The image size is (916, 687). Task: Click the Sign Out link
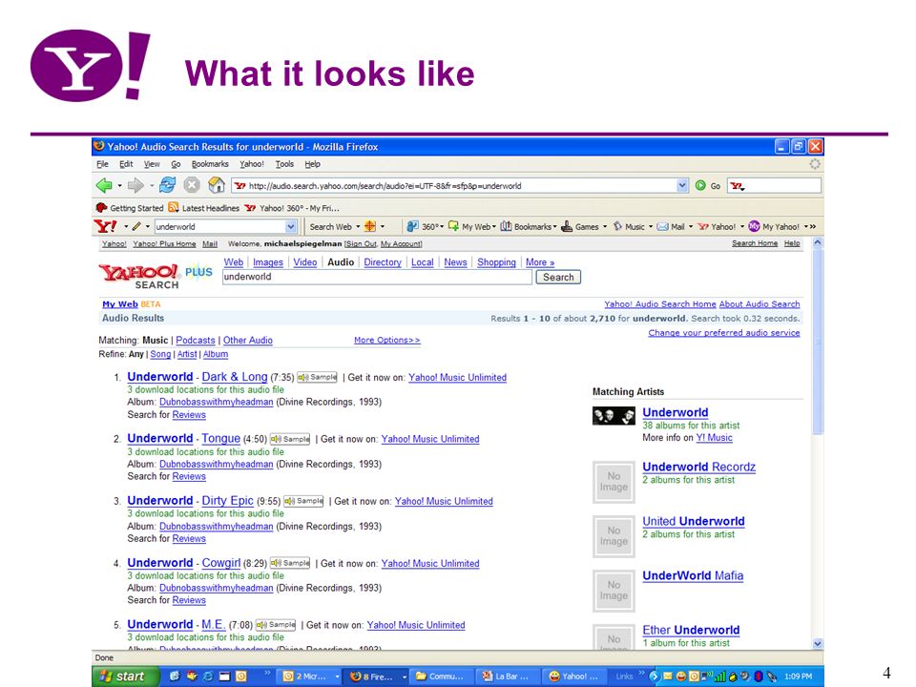(361, 244)
